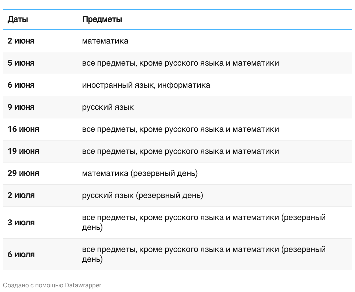This screenshot has height=292, width=355.
Task: Select the 29 июня date cell
Action: pos(23,173)
